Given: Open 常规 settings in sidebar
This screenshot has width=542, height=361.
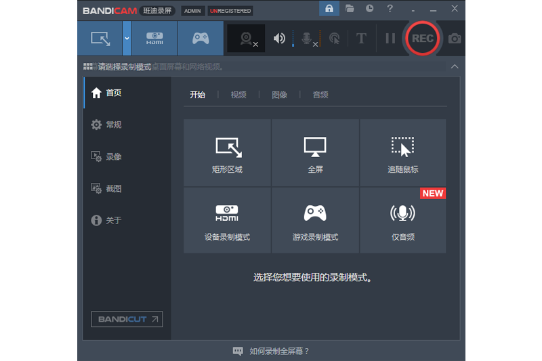Looking at the screenshot, I should [x=113, y=125].
